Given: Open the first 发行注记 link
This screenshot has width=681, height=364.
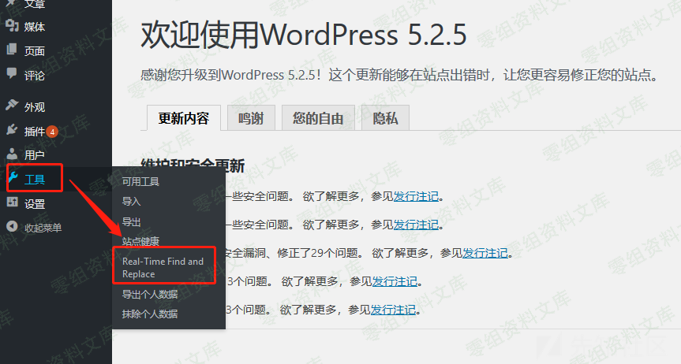Looking at the screenshot, I should [416, 197].
